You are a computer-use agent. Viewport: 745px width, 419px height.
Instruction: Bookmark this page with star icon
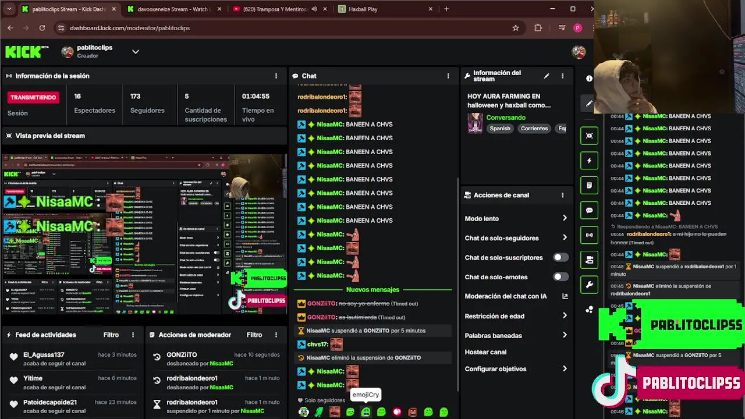(516, 28)
